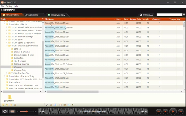Click the pencil note edit icon
The image size is (186, 116).
pyautogui.click(x=65, y=105)
